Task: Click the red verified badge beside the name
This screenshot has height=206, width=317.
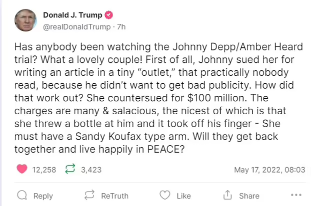Action: [x=108, y=14]
